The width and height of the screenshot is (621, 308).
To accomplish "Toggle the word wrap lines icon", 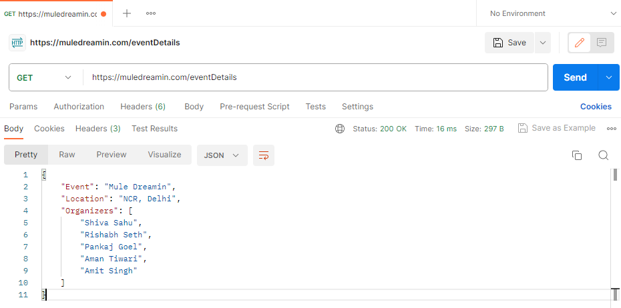I will 264,155.
